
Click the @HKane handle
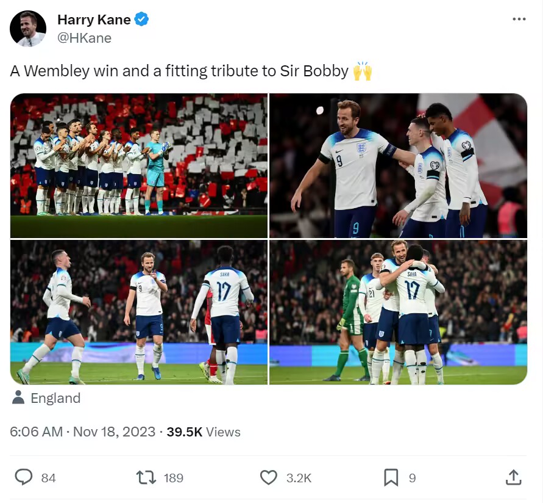click(84, 38)
